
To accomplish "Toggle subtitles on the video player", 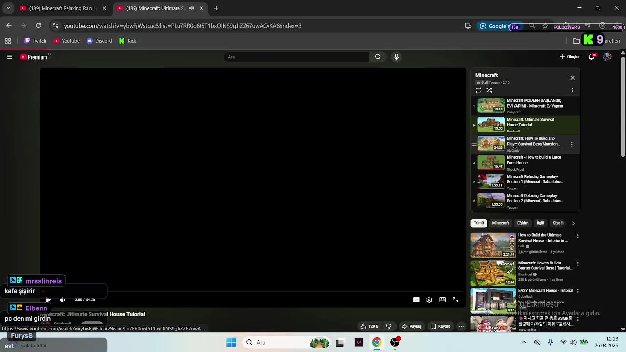I will (x=416, y=300).
